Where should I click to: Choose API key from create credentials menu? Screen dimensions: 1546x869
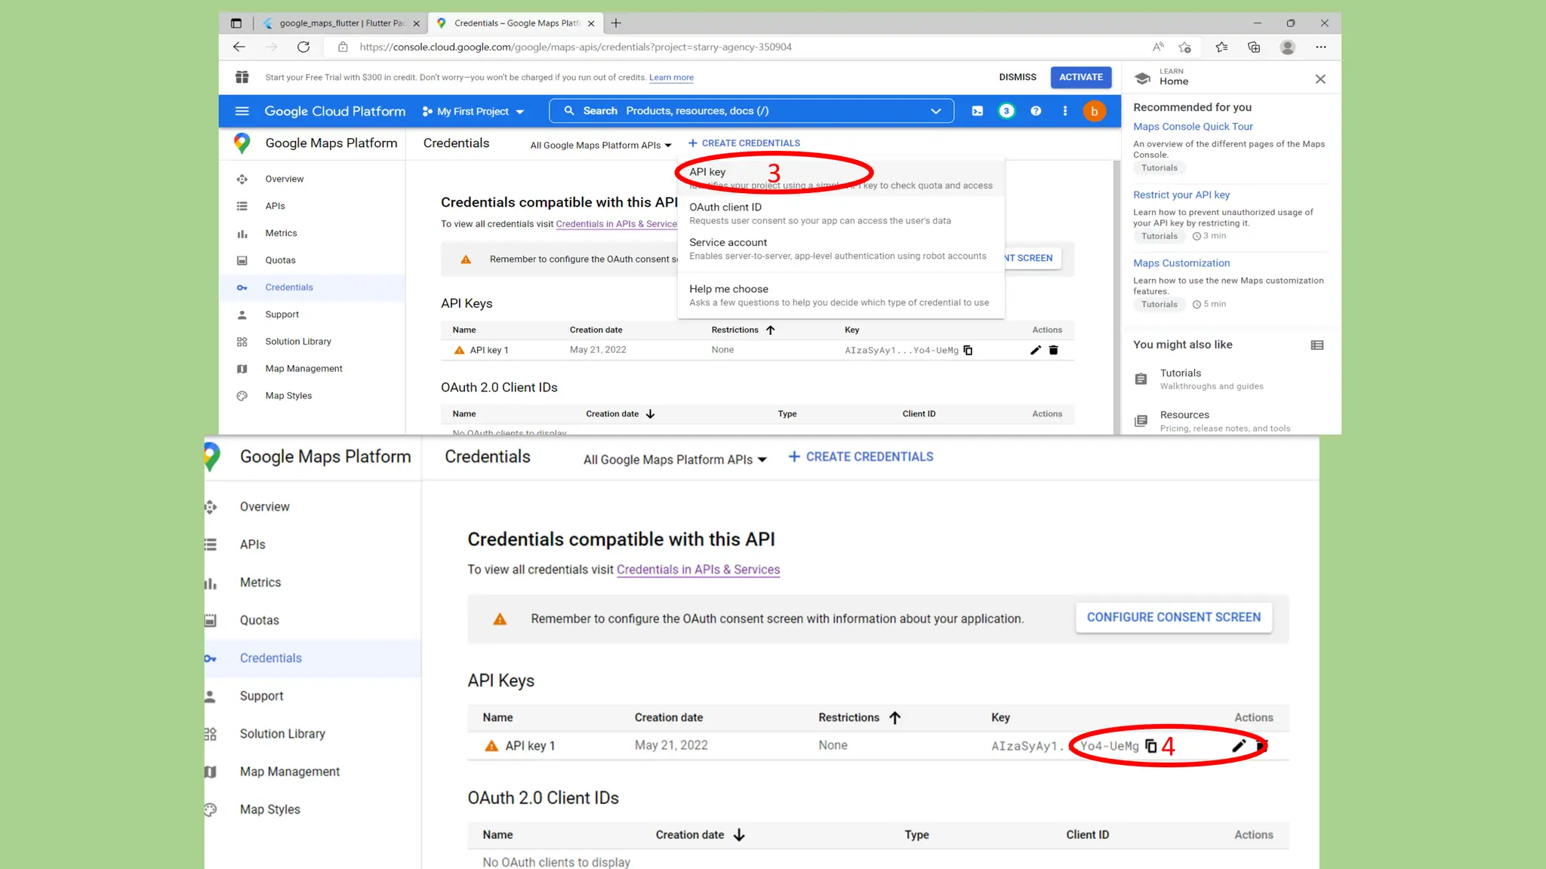(707, 172)
